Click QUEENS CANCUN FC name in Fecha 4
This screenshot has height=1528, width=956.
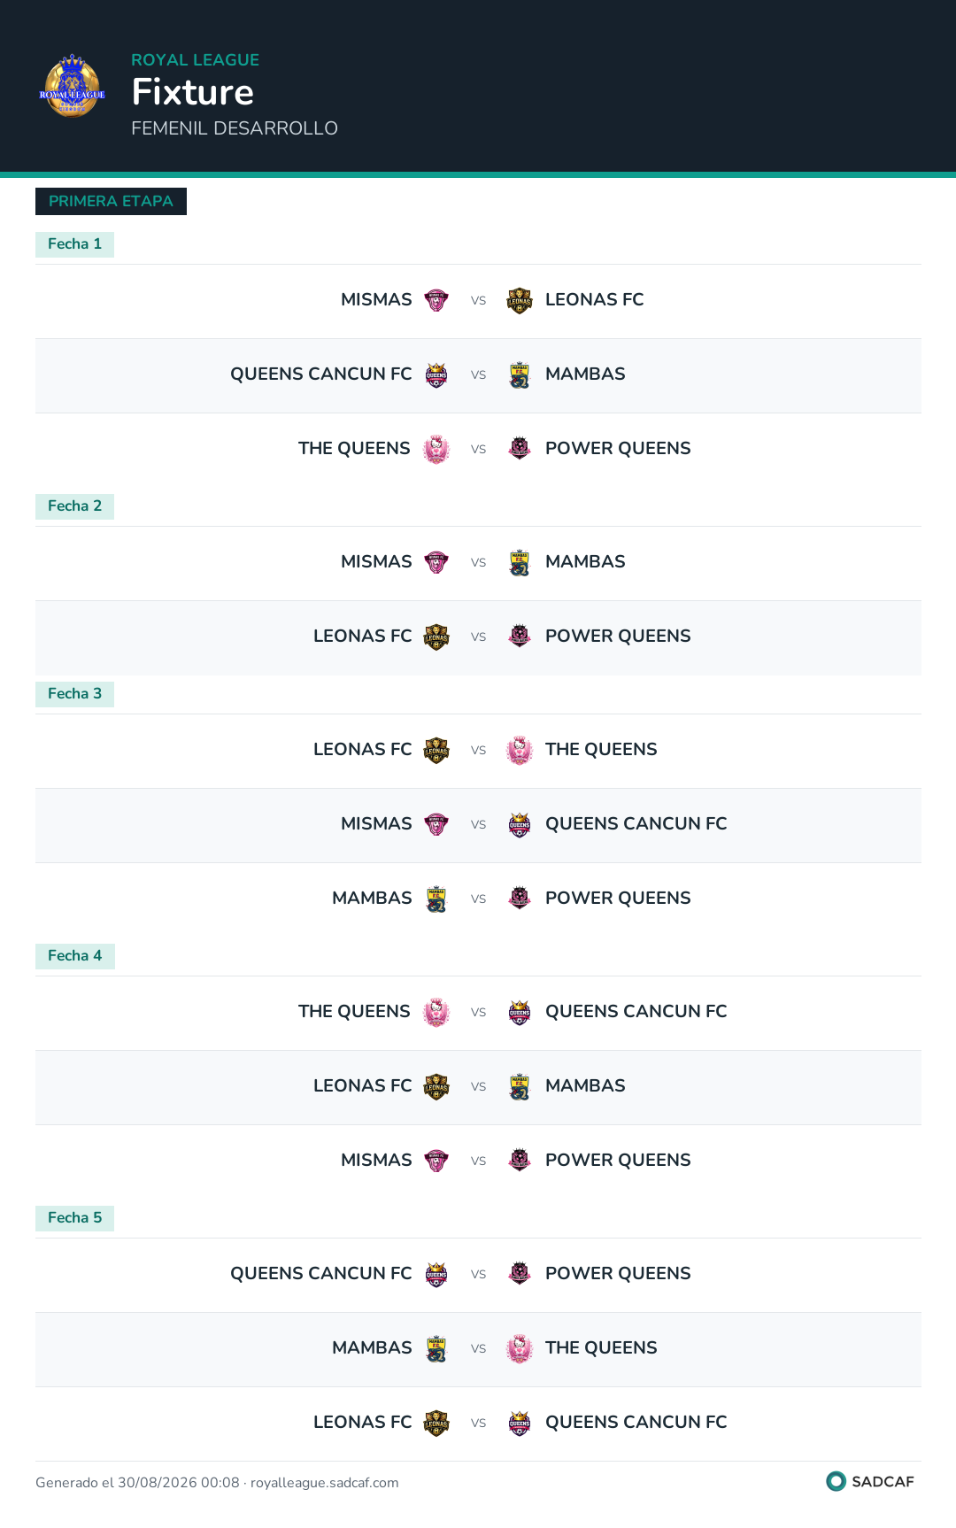pyautogui.click(x=636, y=1012)
